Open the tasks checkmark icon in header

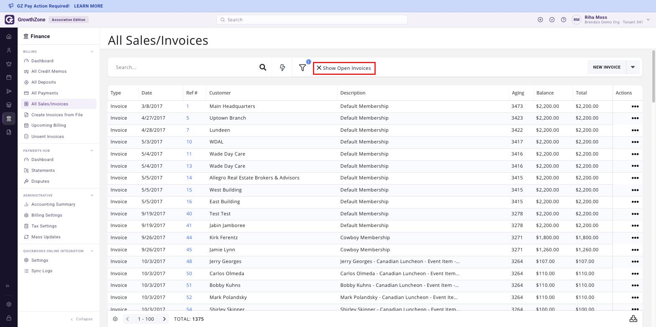coord(552,20)
